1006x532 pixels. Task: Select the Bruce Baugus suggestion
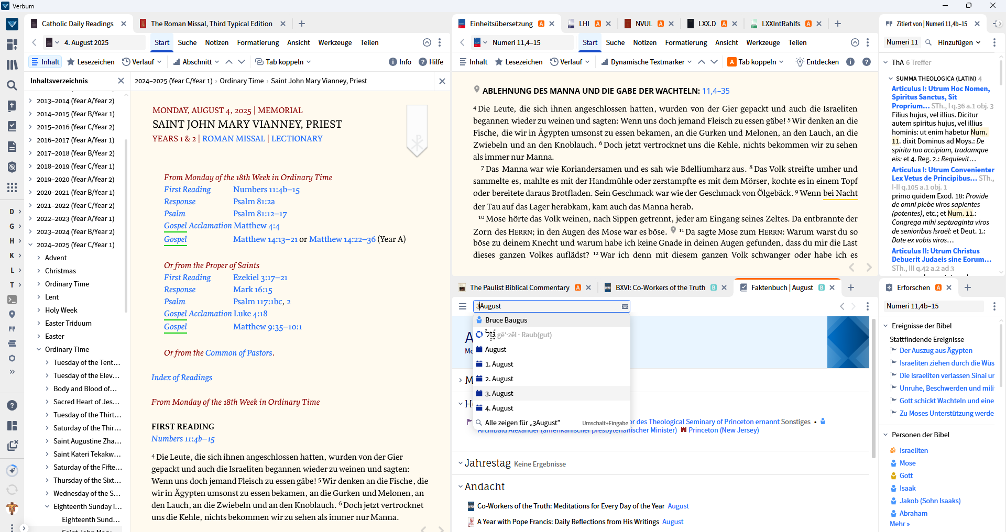click(551, 320)
